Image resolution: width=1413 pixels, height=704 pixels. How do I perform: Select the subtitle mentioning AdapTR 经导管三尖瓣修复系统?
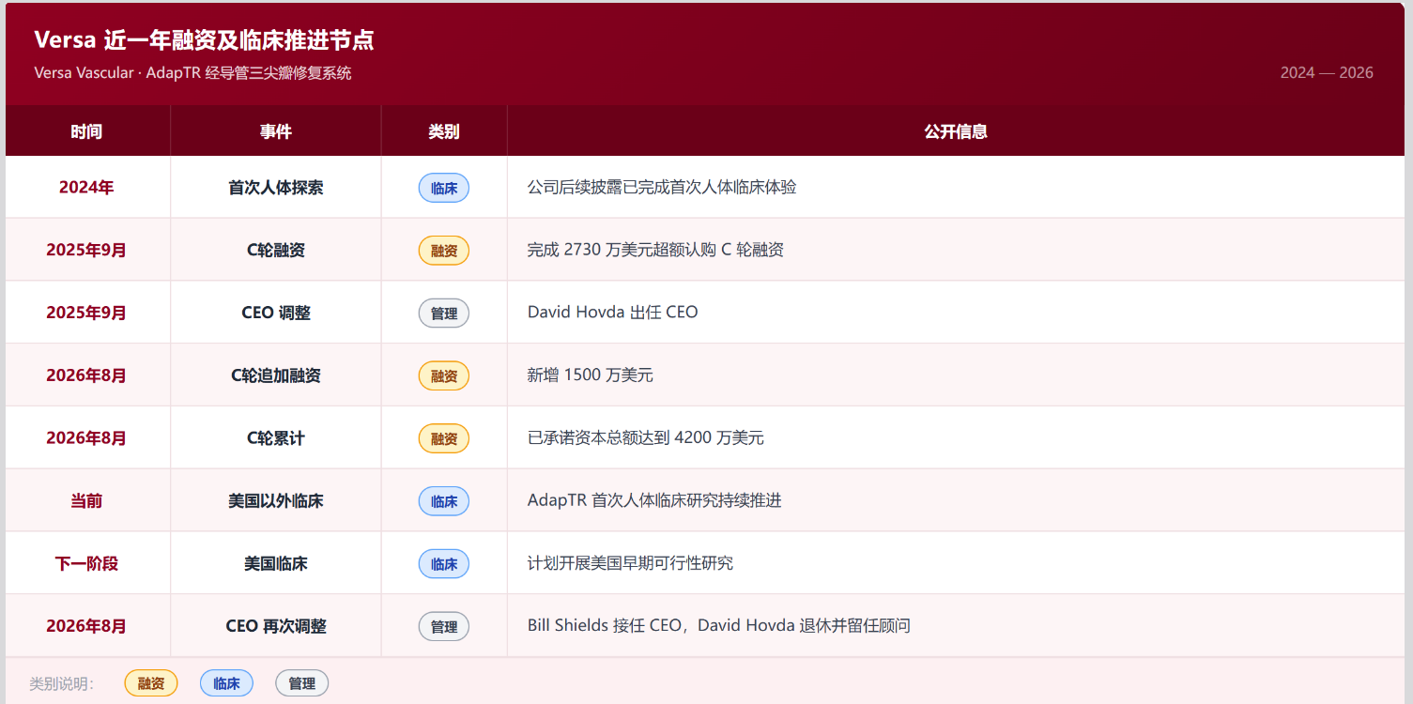192,73
